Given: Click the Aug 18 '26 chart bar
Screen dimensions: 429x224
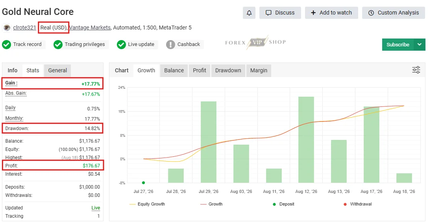Looking at the screenshot, I should (404, 178).
